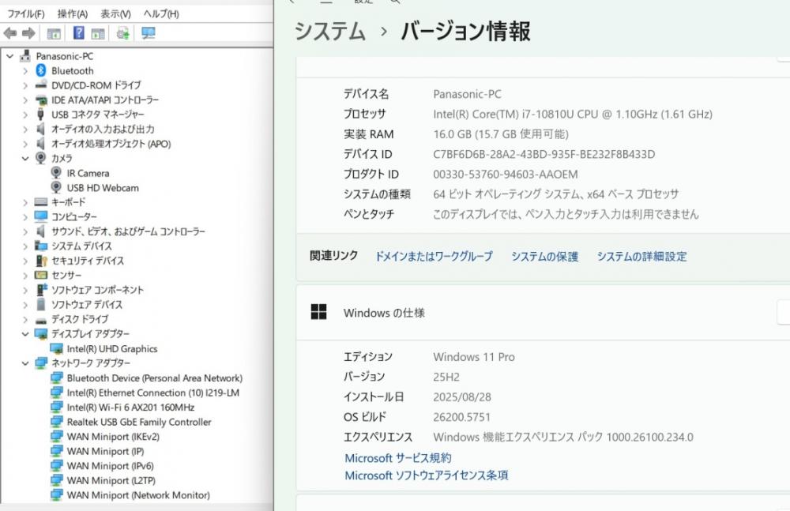This screenshot has width=790, height=511.
Task: Expand ソフトウェア コンポーネント category
Action: coord(25,291)
